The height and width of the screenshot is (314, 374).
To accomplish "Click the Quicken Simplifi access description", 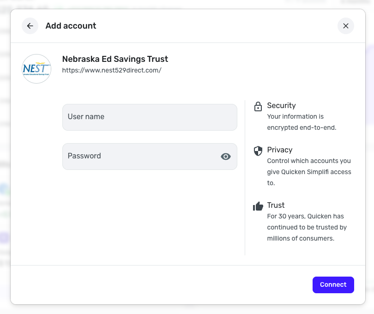I will tap(309, 172).
